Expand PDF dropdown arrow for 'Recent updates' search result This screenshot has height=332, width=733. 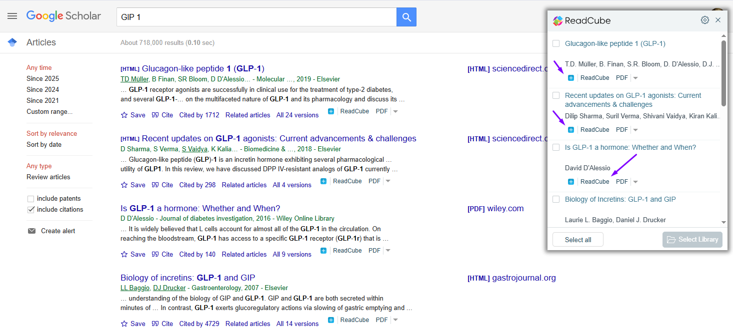point(388,181)
